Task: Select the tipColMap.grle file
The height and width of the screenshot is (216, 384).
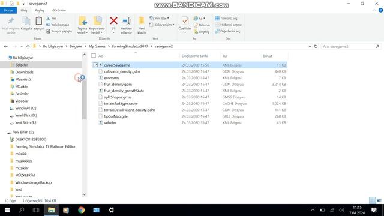Action: (x=116, y=116)
